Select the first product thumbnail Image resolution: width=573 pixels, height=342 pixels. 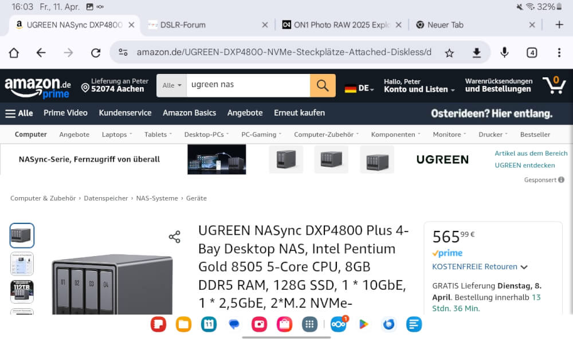click(x=22, y=235)
